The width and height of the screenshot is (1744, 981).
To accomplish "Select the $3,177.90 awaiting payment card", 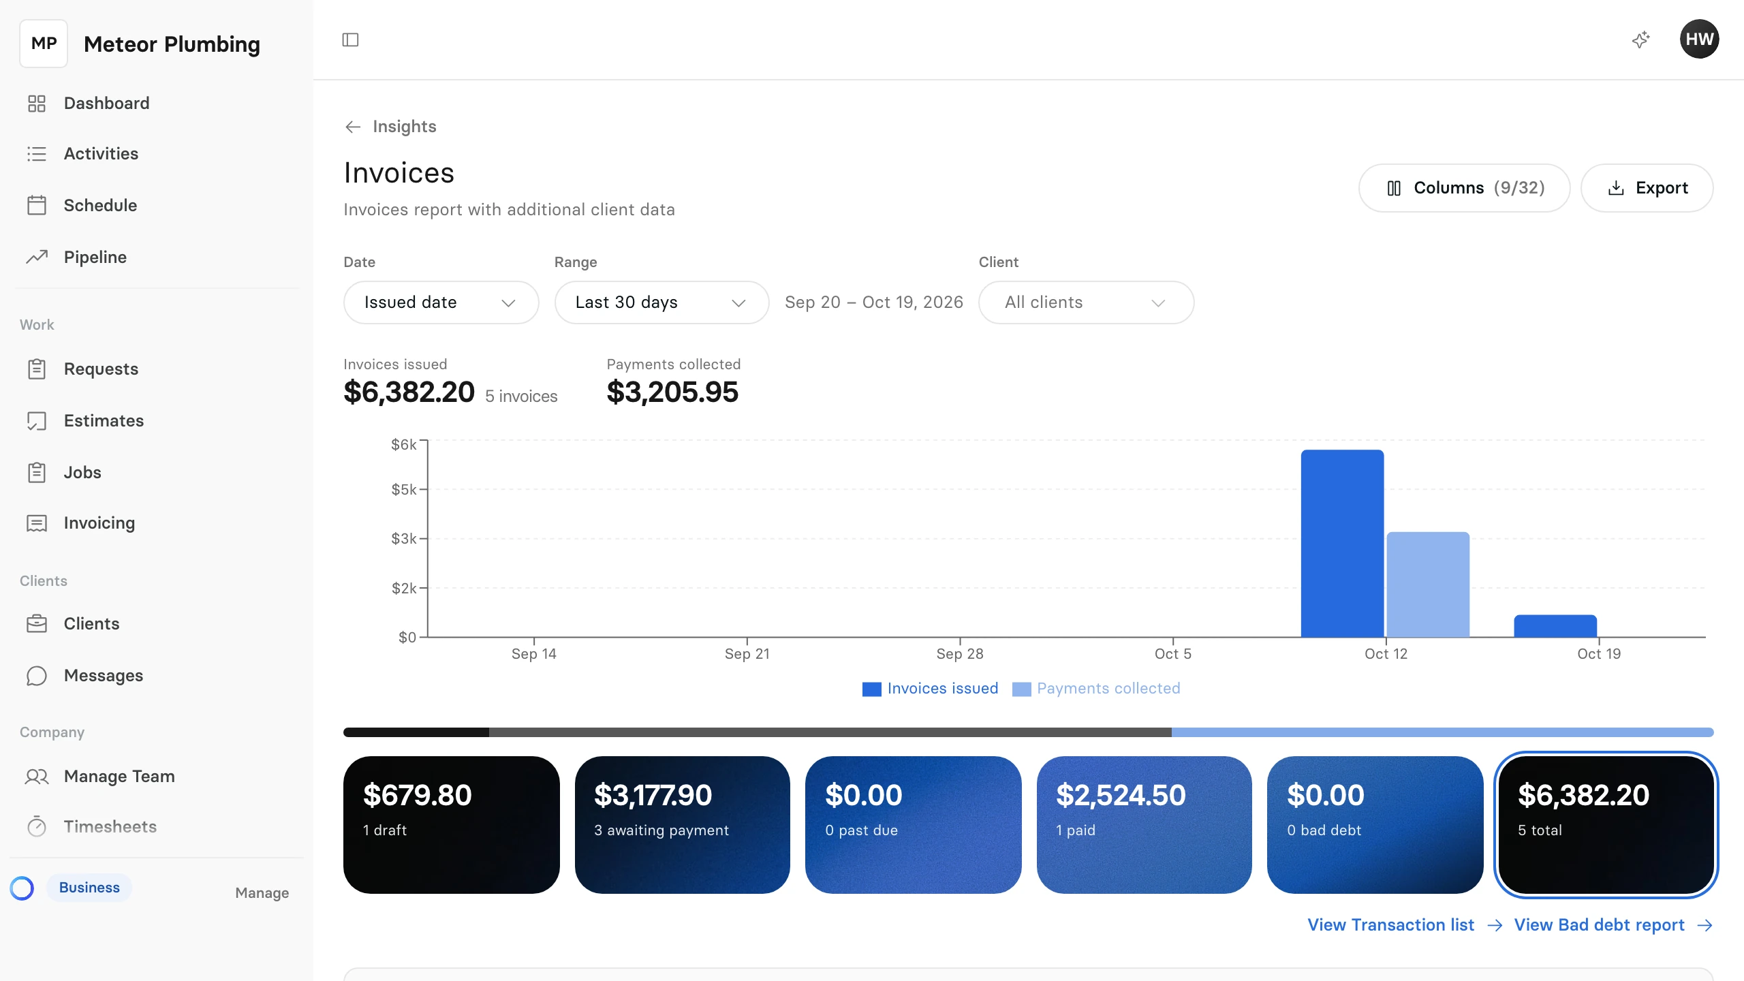I will tap(682, 824).
